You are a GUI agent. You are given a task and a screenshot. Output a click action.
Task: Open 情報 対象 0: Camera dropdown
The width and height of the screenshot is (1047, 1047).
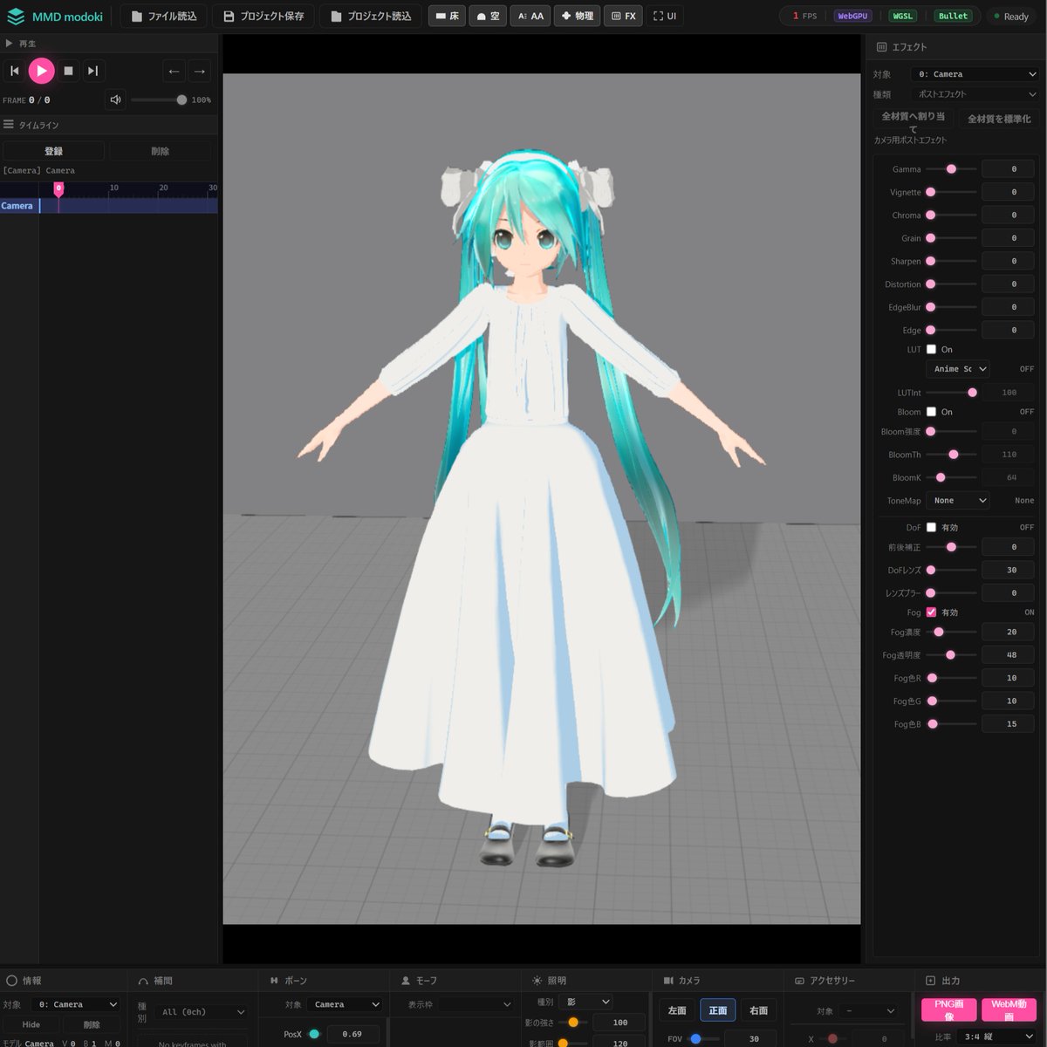76,1004
